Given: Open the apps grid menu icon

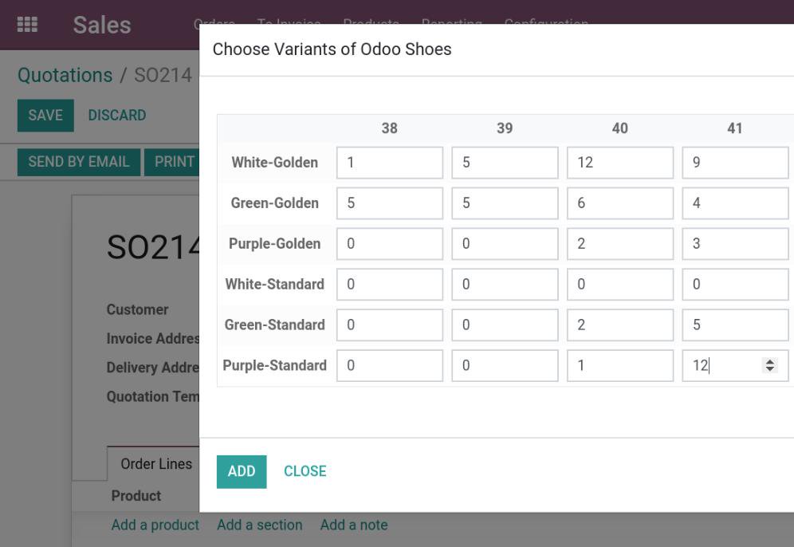Looking at the screenshot, I should point(27,25).
